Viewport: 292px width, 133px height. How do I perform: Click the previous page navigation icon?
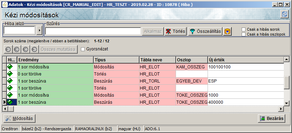click(x=17, y=49)
